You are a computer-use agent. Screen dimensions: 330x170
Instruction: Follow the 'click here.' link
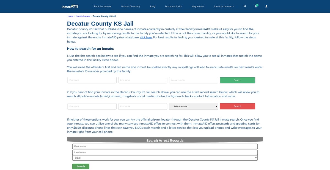click(x=146, y=37)
